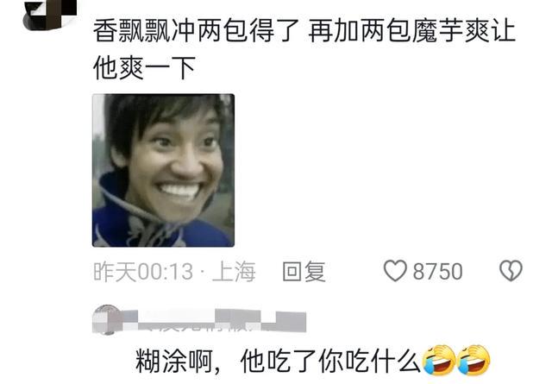Viewport: 552px width, 384px height.
Task: Select the comment line starting 香飘飘冲两包得了
Action: click(x=304, y=31)
